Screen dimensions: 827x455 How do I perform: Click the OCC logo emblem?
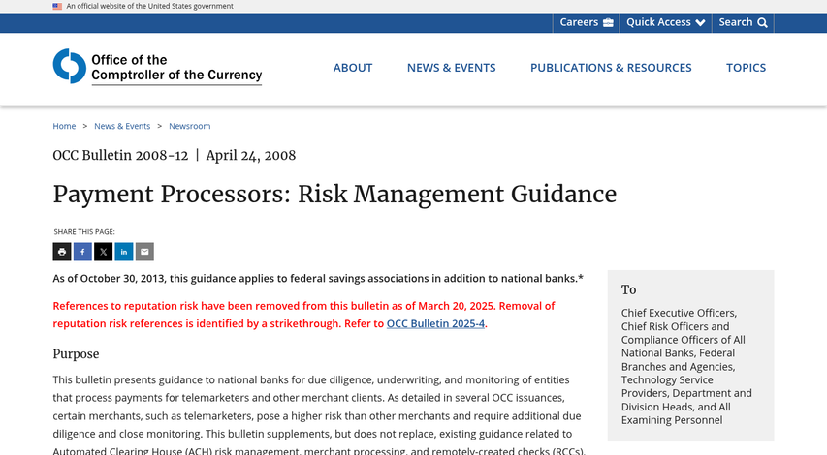point(70,67)
